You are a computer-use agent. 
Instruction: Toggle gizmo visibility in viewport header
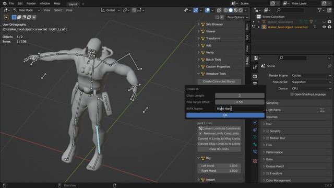(196, 10)
